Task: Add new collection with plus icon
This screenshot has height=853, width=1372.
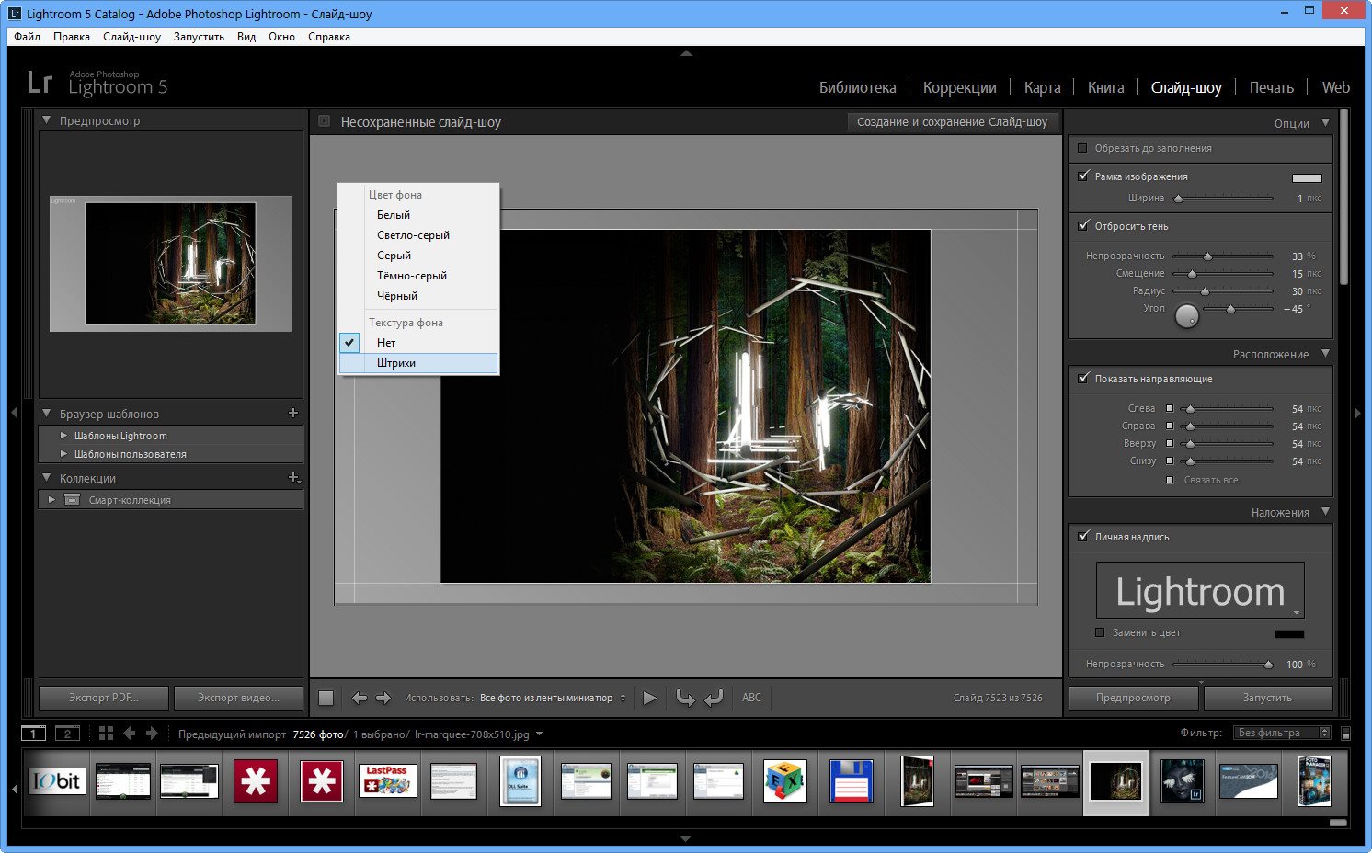Action: (x=294, y=477)
